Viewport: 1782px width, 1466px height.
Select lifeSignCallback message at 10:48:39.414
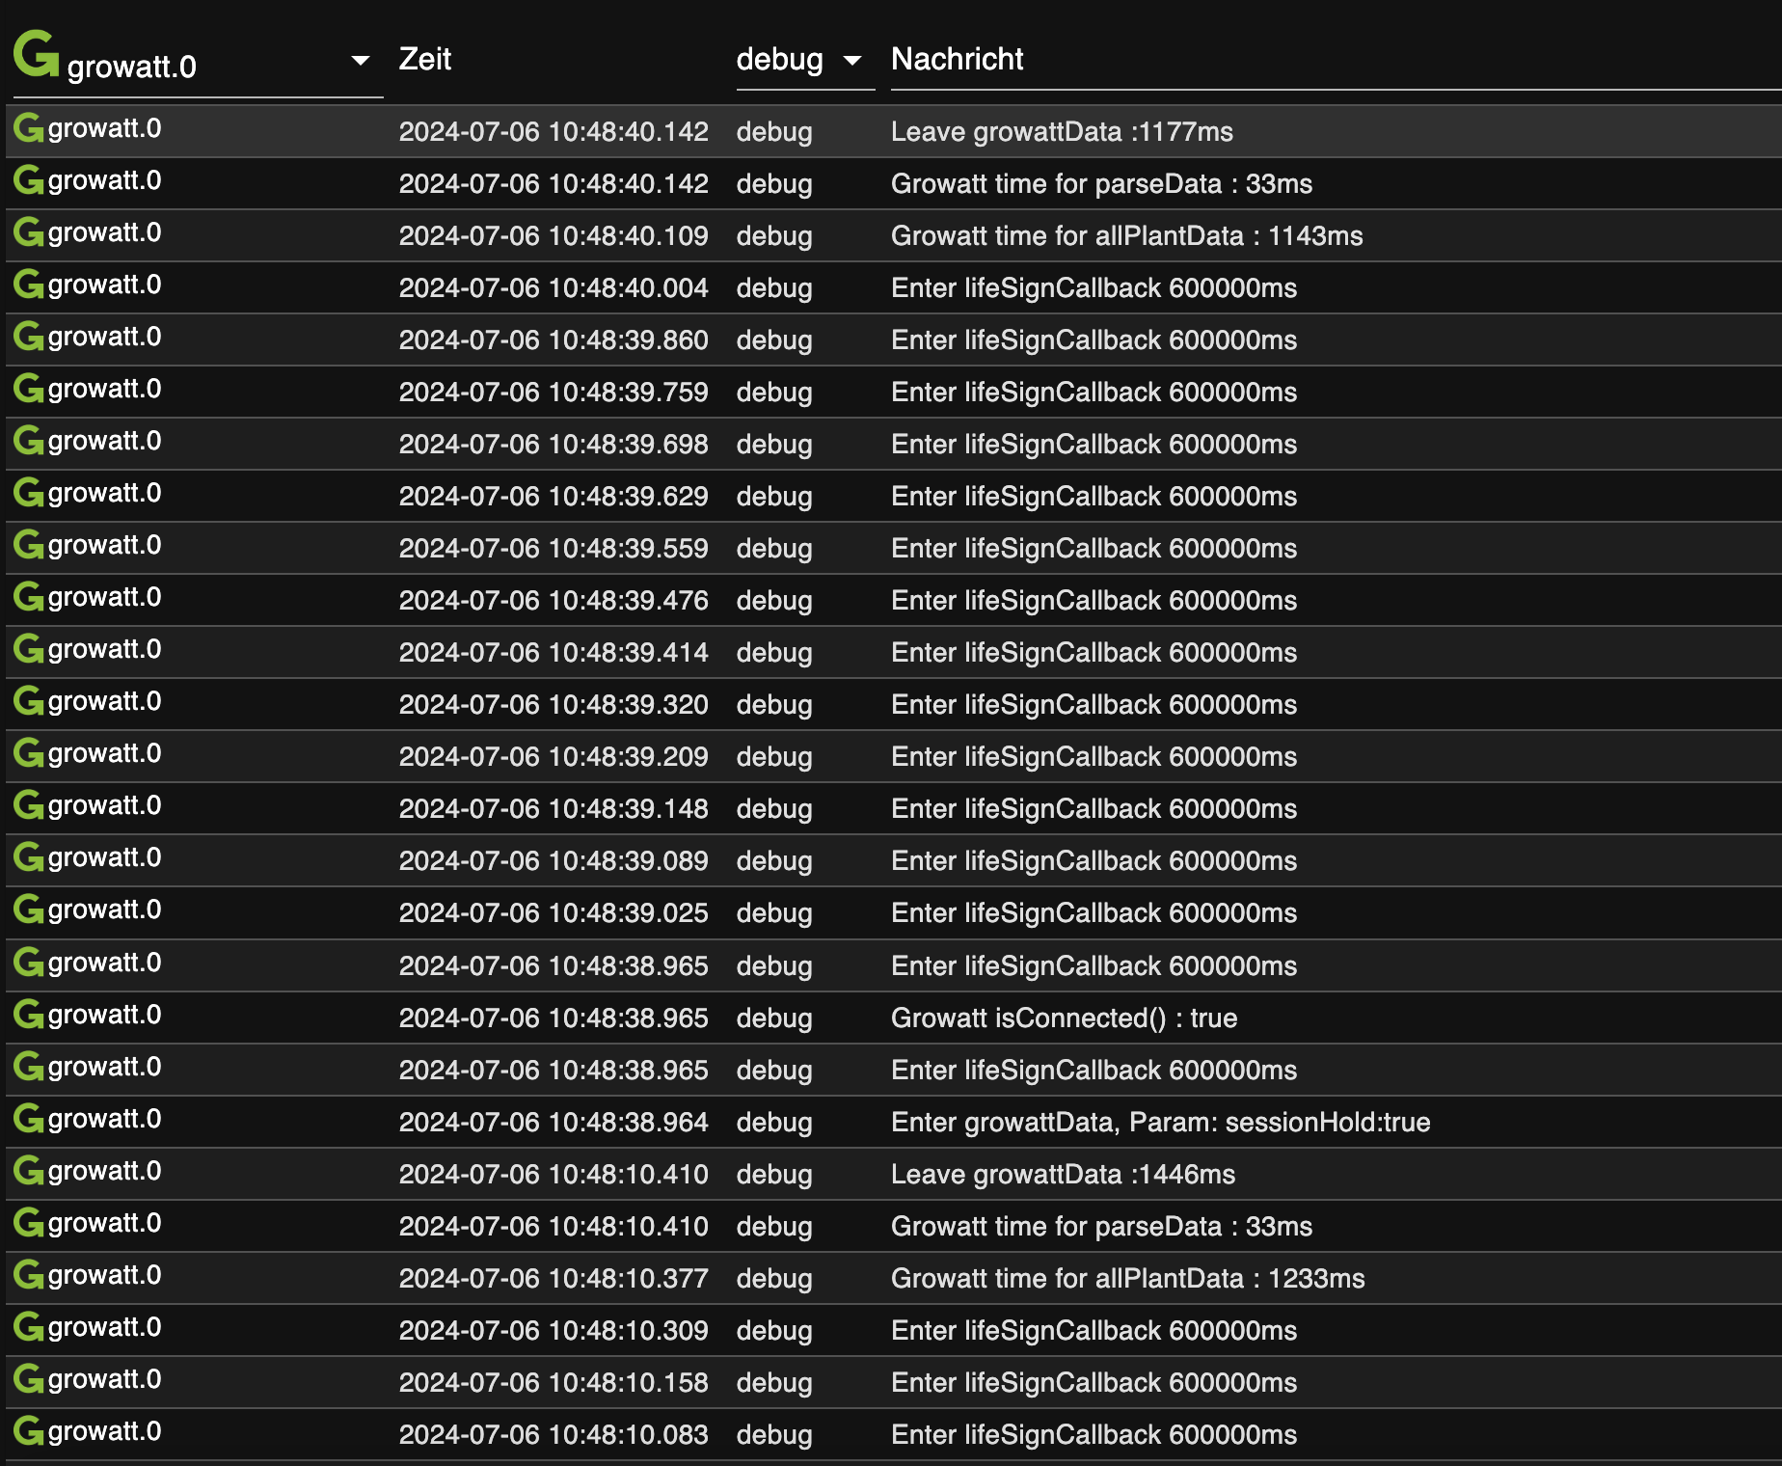pos(1093,652)
